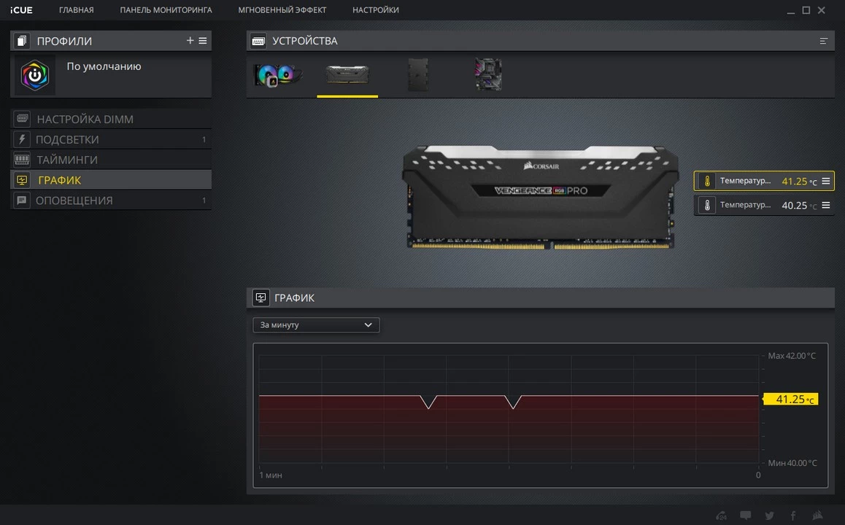Click the notifications message icon

click(x=22, y=201)
